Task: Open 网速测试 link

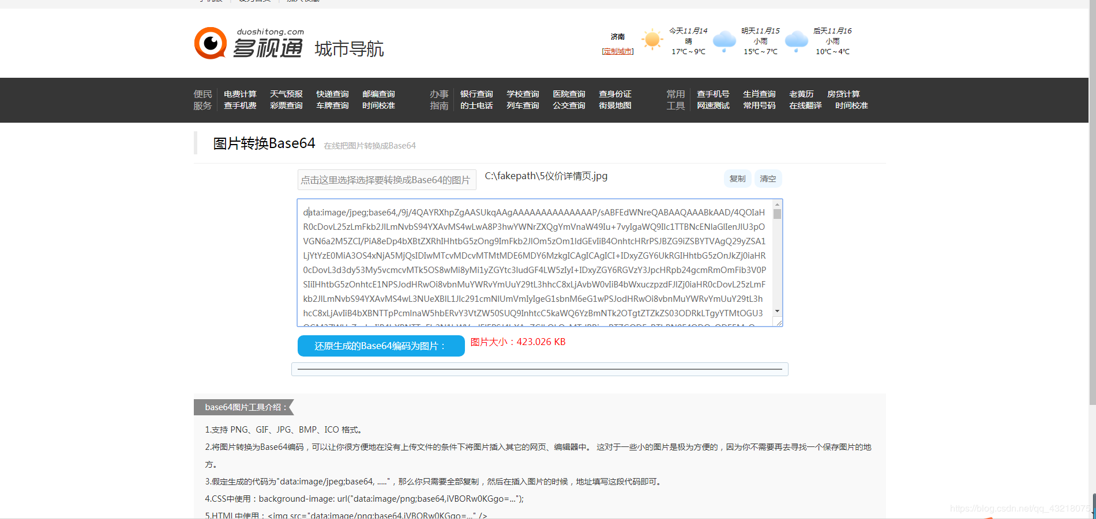Action: click(713, 105)
